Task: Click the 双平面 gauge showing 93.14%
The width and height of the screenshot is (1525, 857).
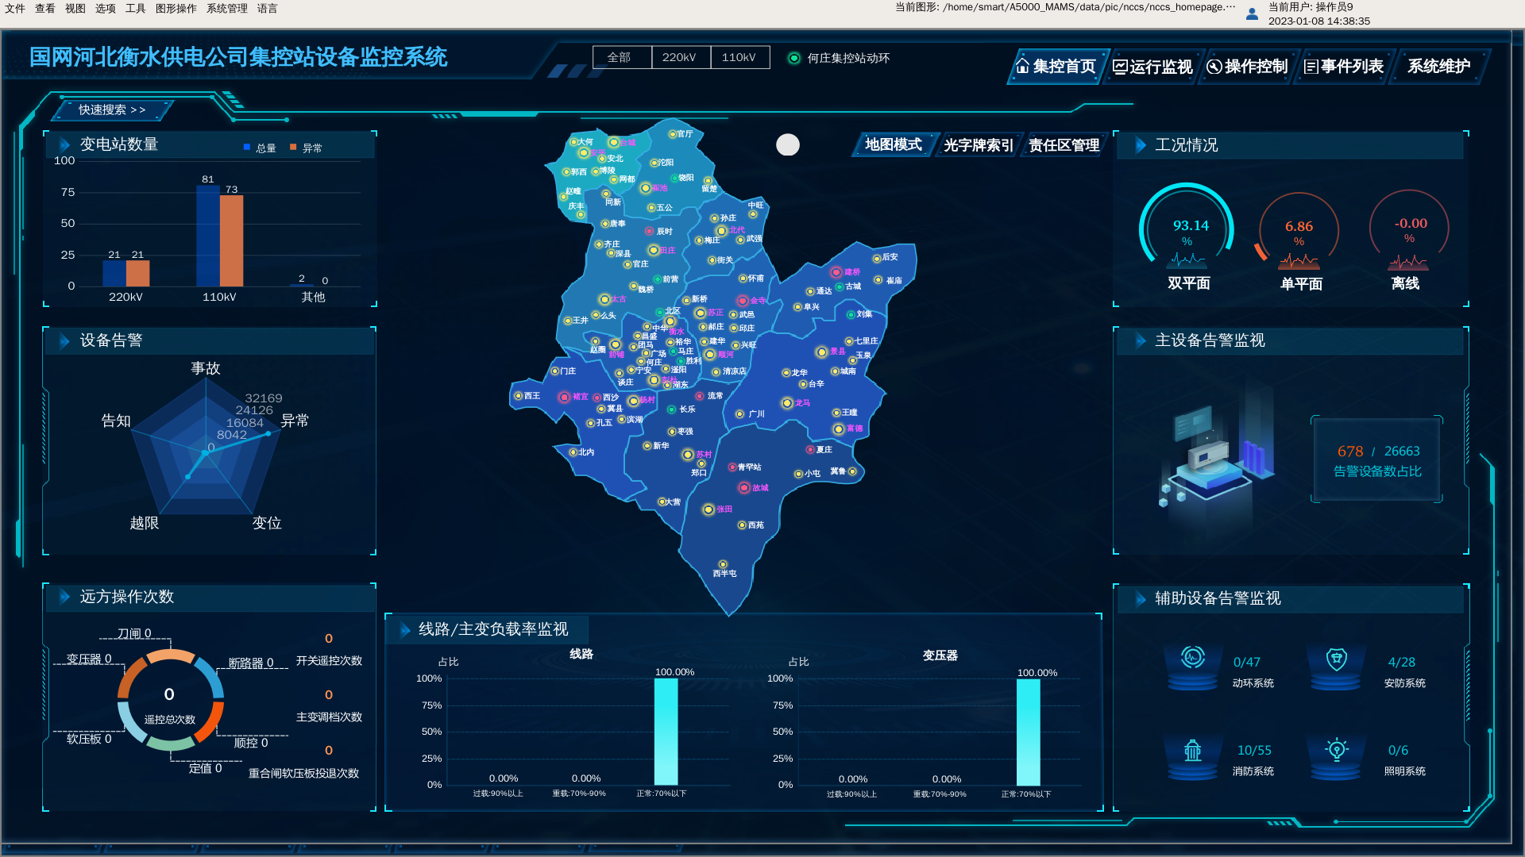Action: [1187, 231]
